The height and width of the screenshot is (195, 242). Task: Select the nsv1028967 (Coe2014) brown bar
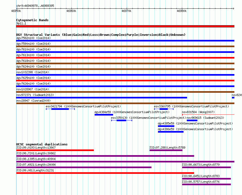(125, 92)
